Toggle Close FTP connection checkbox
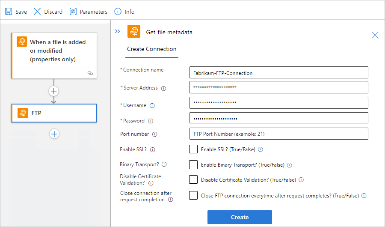The height and width of the screenshot is (227, 385). [193, 196]
